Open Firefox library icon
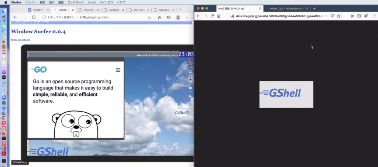This screenshot has width=378, height=167. pos(353,16)
